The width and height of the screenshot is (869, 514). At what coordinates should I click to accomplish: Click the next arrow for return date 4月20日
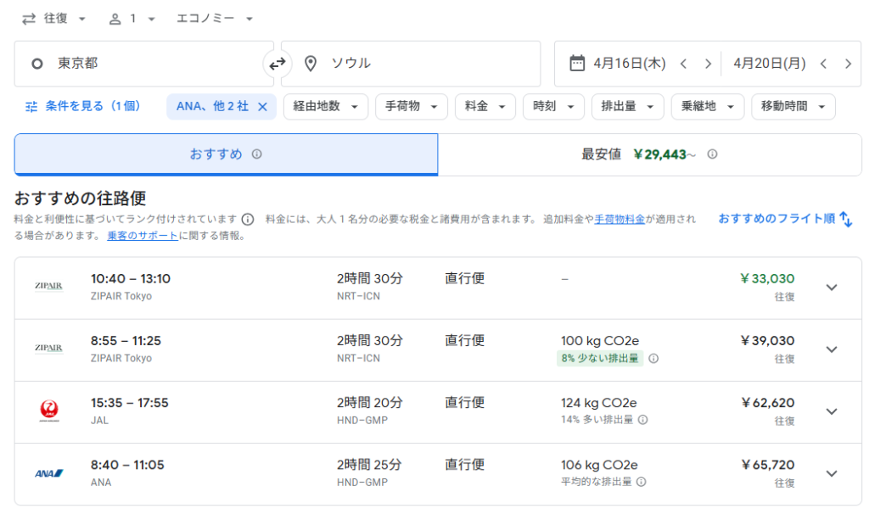(x=849, y=63)
